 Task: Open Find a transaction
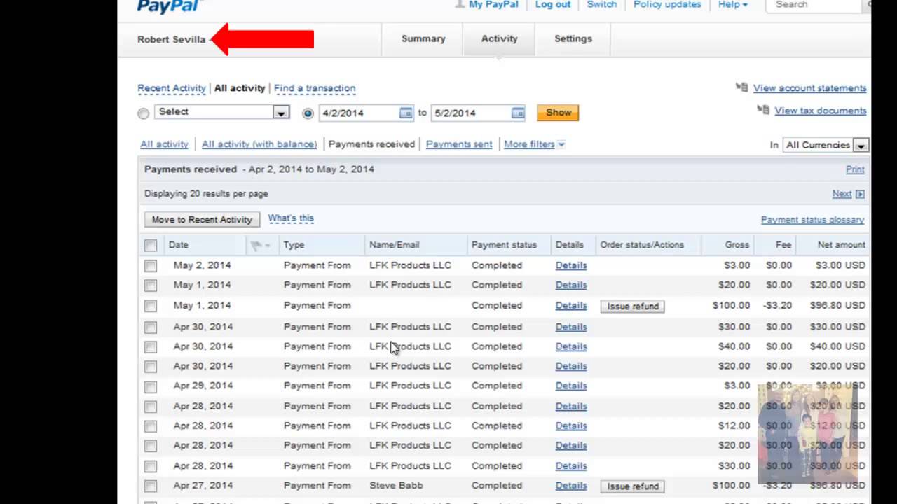(315, 88)
